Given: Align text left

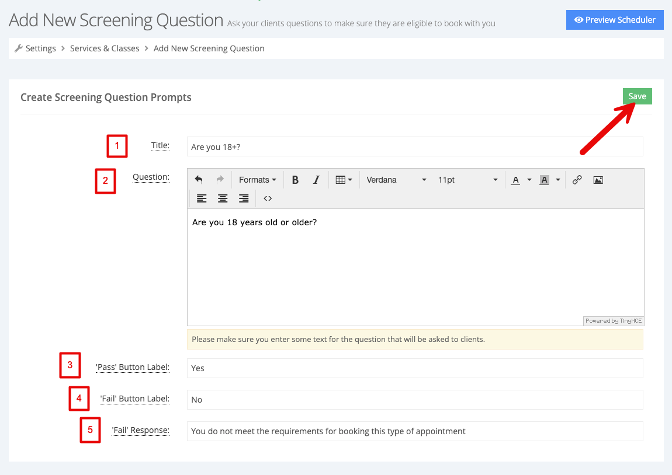Looking at the screenshot, I should pyautogui.click(x=202, y=198).
